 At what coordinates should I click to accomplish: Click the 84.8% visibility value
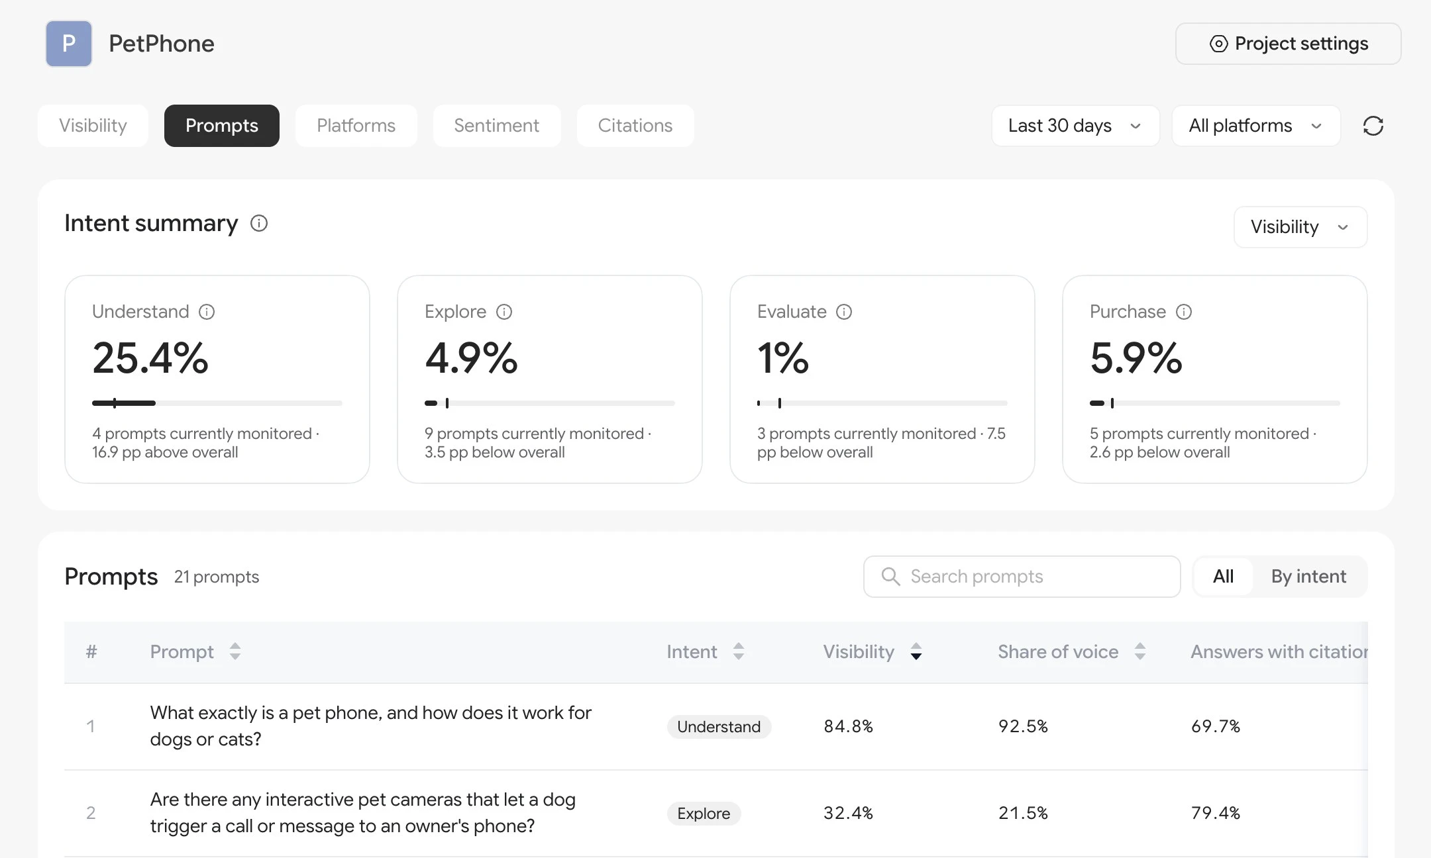tap(849, 727)
